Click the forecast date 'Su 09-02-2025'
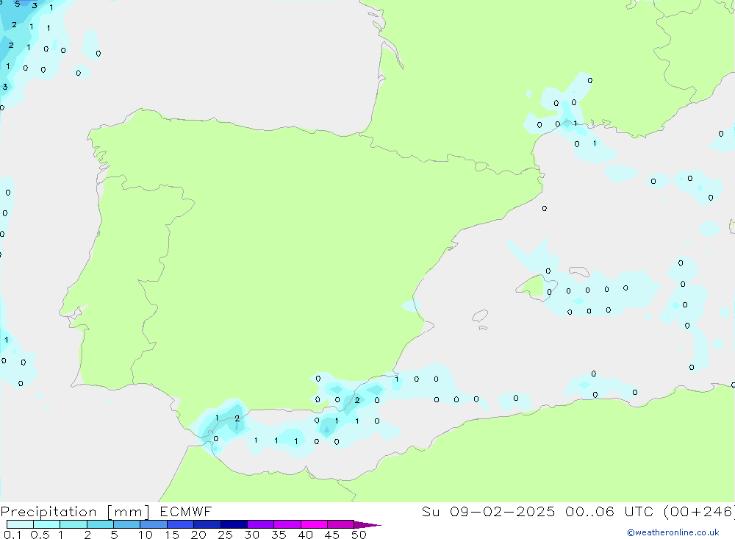This screenshot has height=539, width=735. [x=488, y=511]
